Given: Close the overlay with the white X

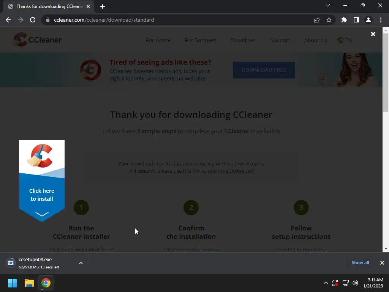Looking at the screenshot, I should point(373,34).
